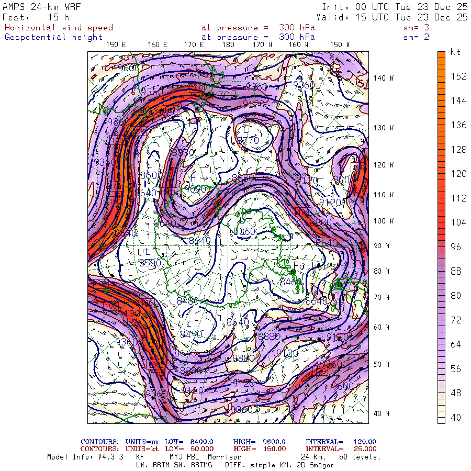Image resolution: width=471 pixels, height=471 pixels.
Task: Click the Valid 15 UTC Tue 23 Dec 25 line
Action: coord(392,17)
